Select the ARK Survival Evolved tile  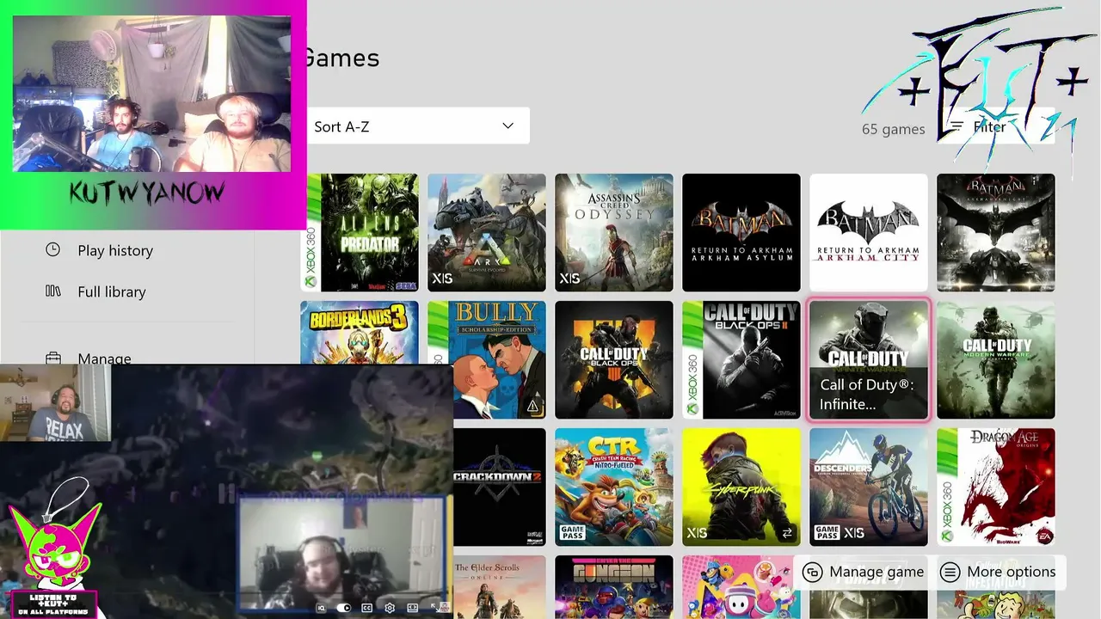point(487,232)
